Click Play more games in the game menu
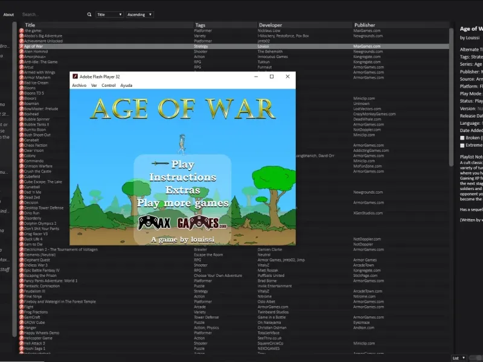The height and width of the screenshot is (362, 483). pyautogui.click(x=183, y=203)
